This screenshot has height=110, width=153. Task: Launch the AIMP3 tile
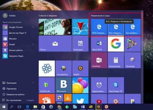80,68
